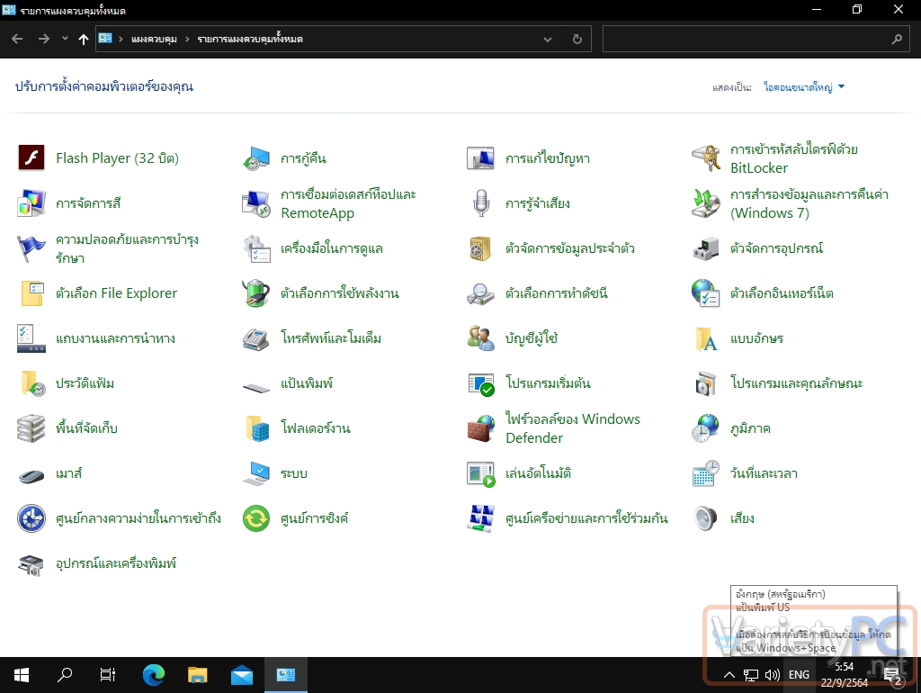Click the ศูนย์การซิงค์ (Sync Center) icon
Image resolution: width=921 pixels, height=693 pixels.
(x=256, y=518)
